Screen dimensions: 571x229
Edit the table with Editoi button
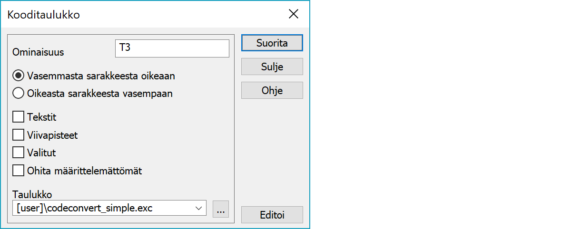click(272, 215)
